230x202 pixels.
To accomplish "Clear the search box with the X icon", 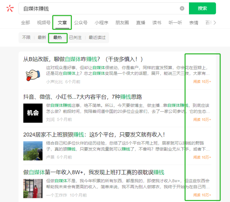I will point(182,8).
